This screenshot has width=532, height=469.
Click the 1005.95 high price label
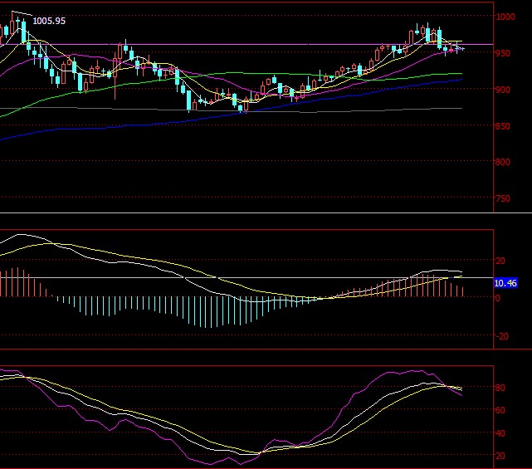click(x=49, y=21)
